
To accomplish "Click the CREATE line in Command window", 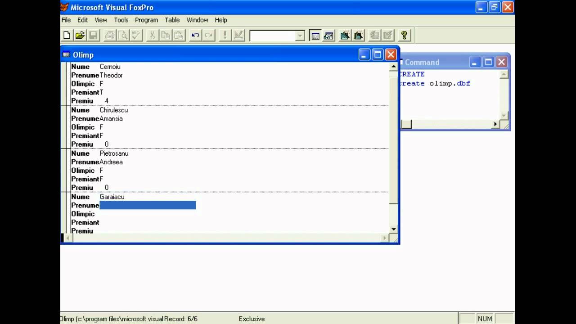I will click(412, 74).
